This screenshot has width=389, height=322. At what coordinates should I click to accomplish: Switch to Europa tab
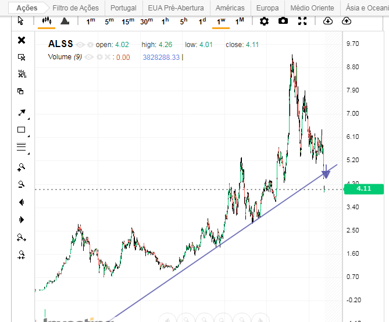(267, 8)
